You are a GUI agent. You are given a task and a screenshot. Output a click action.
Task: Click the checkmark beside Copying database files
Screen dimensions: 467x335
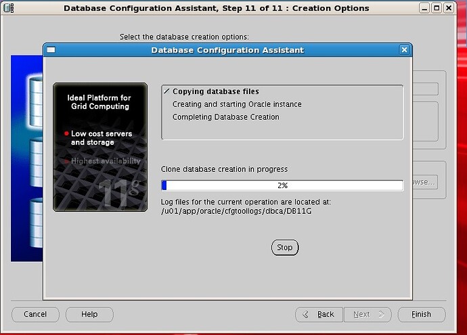click(166, 91)
